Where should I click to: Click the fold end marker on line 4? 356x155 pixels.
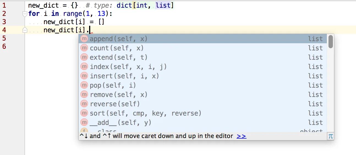coord(25,30)
